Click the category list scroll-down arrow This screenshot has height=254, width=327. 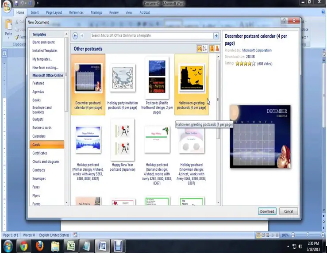point(66,203)
